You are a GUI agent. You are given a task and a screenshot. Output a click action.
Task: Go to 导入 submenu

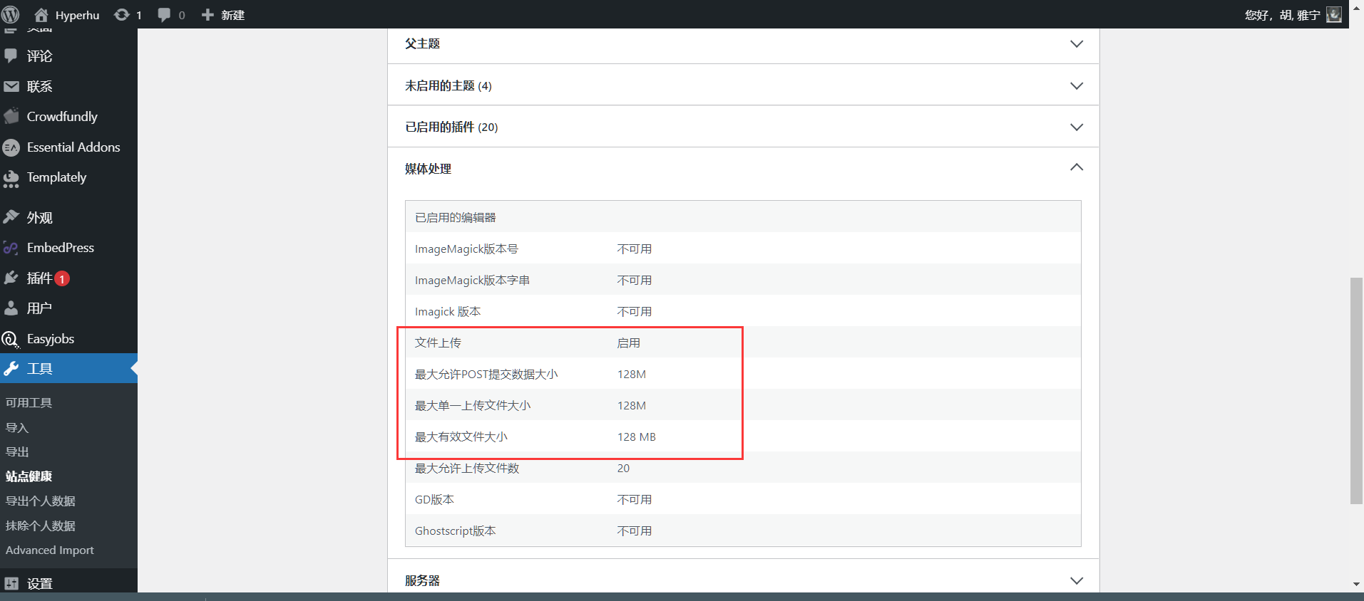coord(17,427)
